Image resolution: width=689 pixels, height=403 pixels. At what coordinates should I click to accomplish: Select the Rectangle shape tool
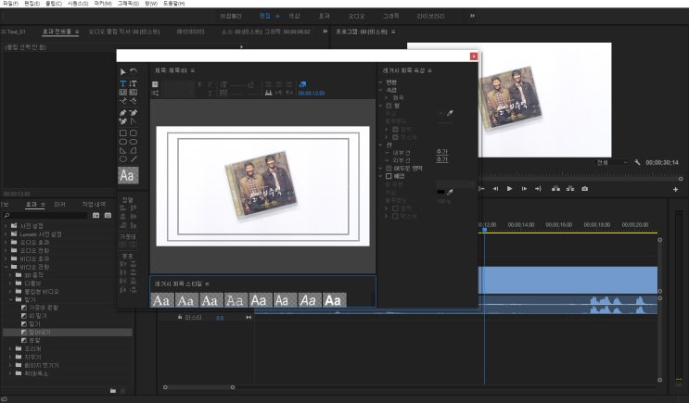(x=122, y=133)
